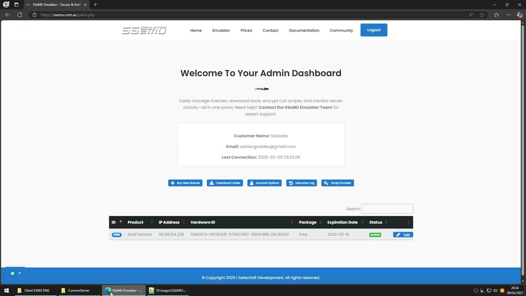Open the browser profile icon
The height and width of the screenshot is (296, 526).
[x=6, y=5]
